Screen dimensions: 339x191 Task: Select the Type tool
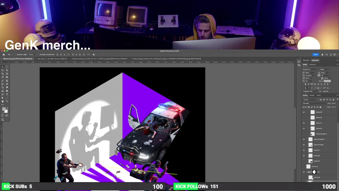[7, 94]
